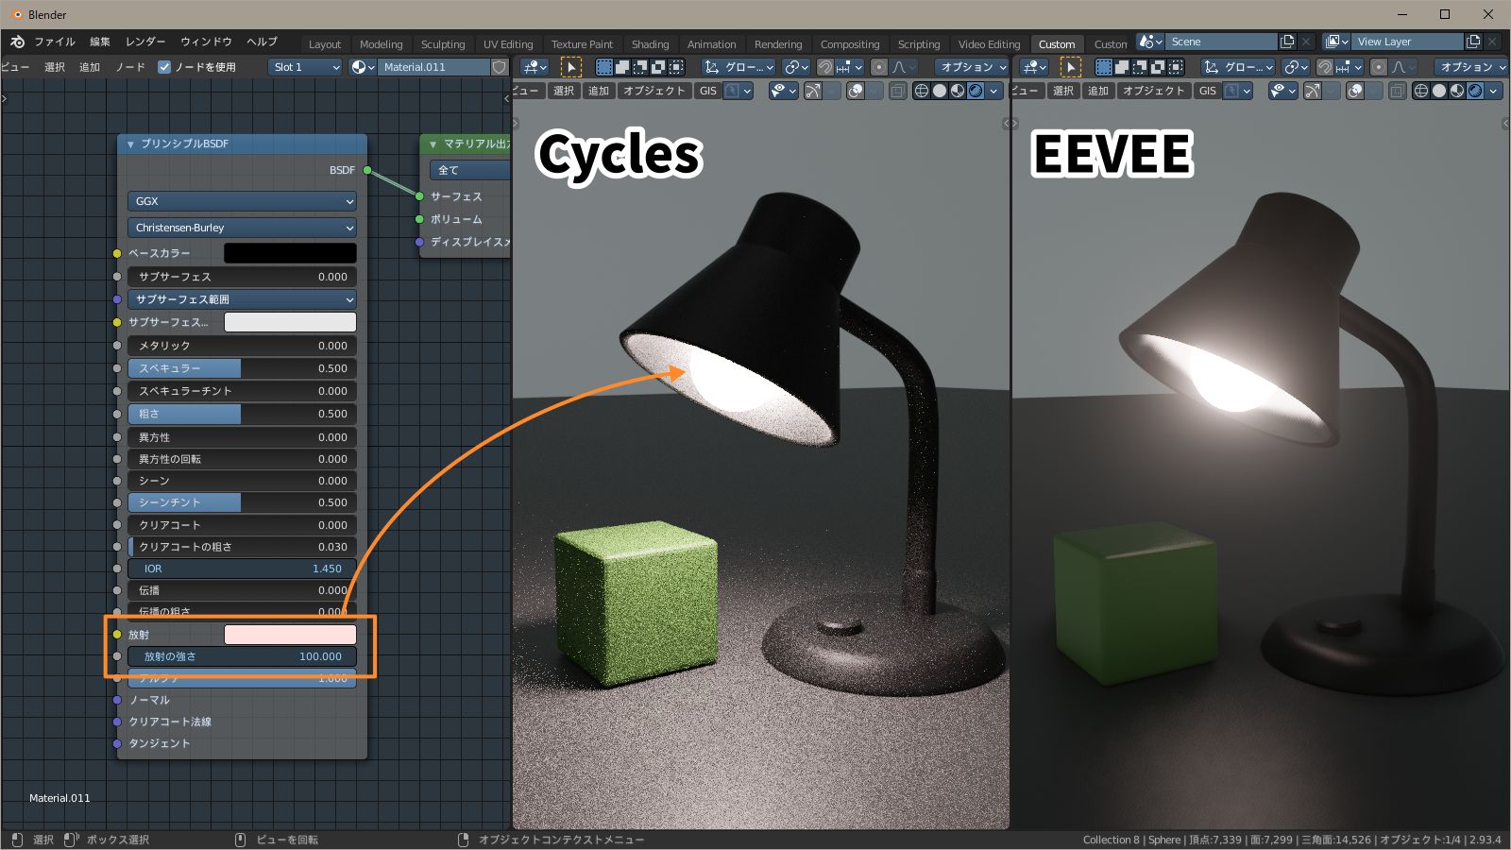The image size is (1511, 850).
Task: Select the tweak select tool in EEVEE viewport
Action: [1071, 67]
